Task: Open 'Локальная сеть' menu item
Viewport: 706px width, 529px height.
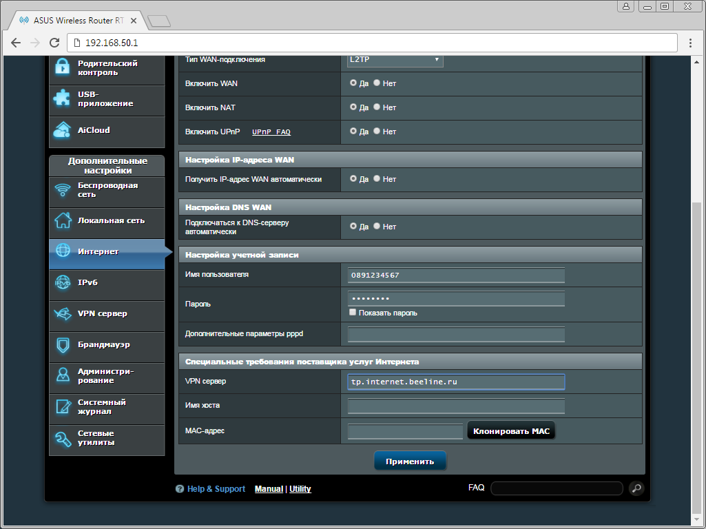Action: pyautogui.click(x=107, y=223)
